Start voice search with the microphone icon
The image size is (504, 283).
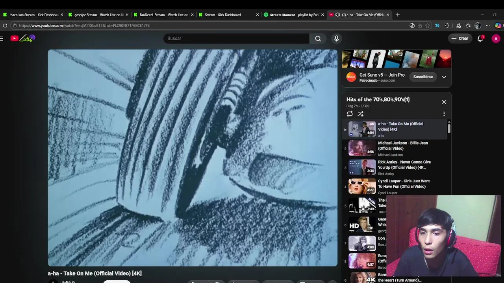(336, 39)
